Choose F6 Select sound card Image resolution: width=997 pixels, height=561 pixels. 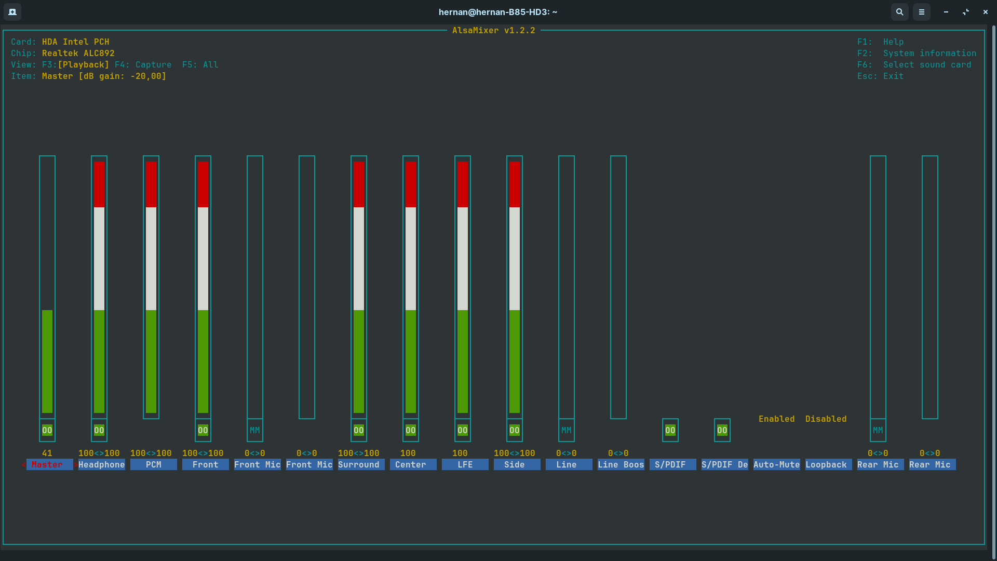(914, 64)
